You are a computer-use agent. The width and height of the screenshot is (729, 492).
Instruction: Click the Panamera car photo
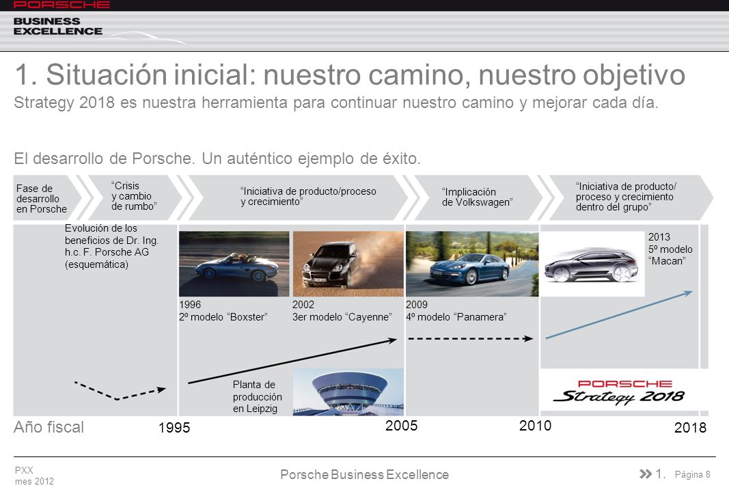point(472,264)
